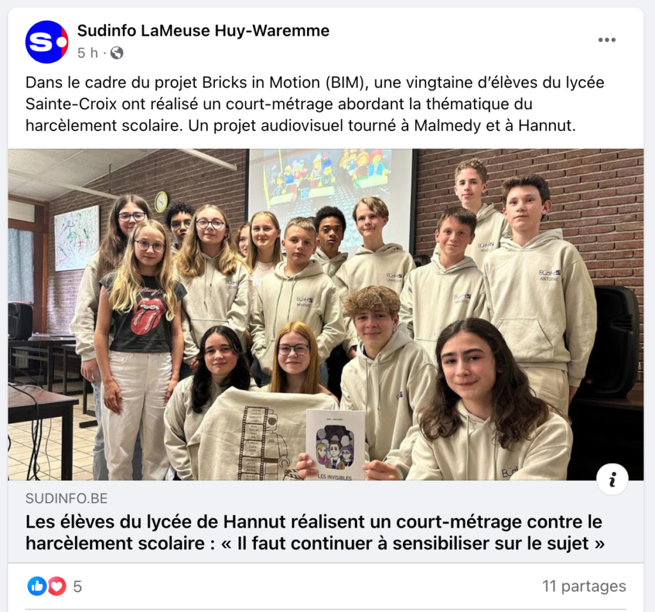
Task: Click the second headline line about sensibiliser
Action: click(315, 544)
